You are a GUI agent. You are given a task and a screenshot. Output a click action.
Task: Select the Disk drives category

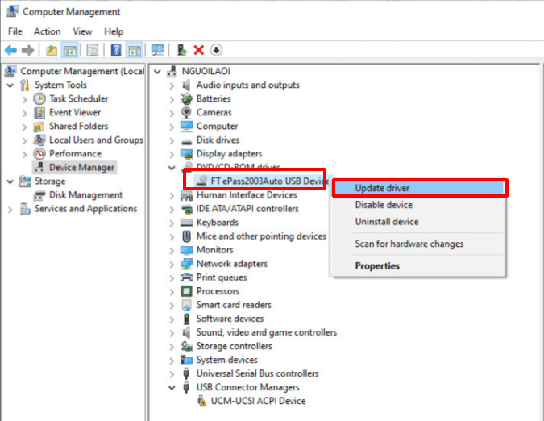[218, 140]
